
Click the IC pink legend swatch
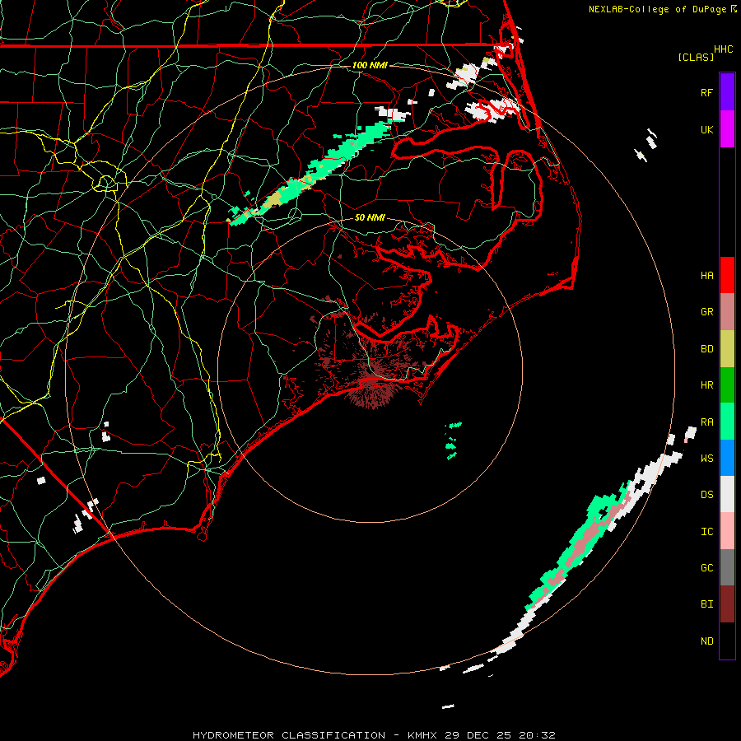point(727,531)
